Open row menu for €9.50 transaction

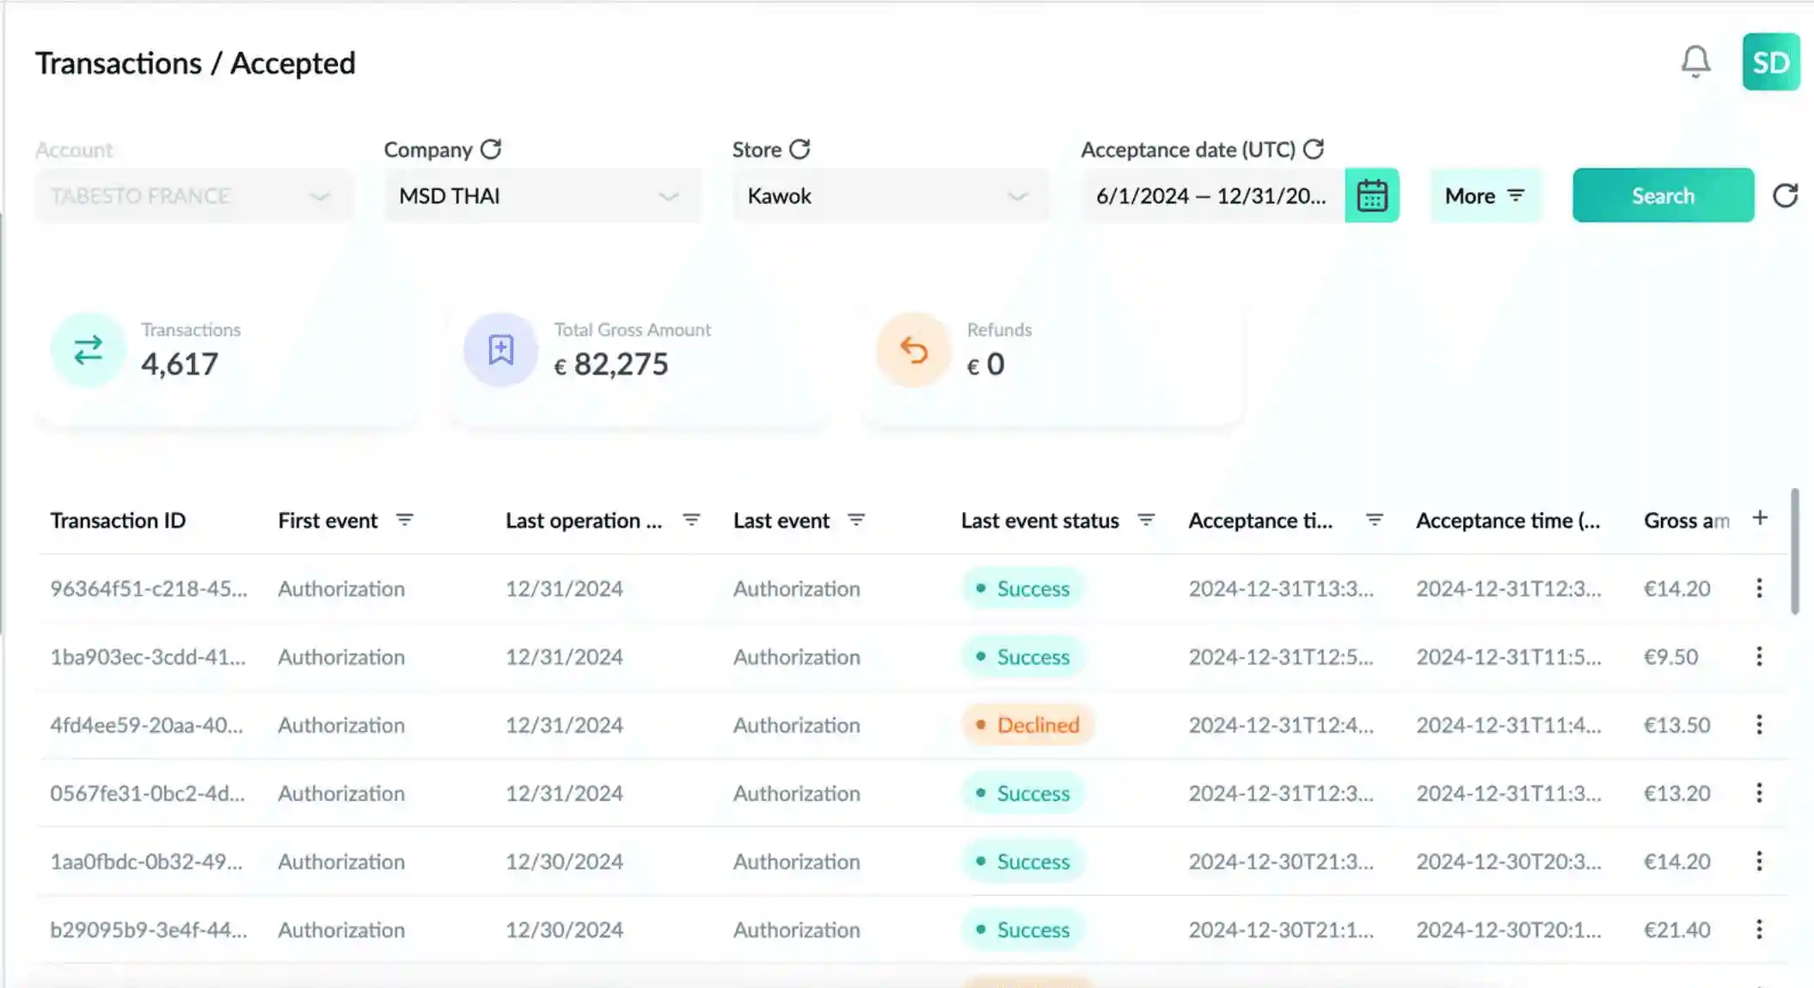[x=1759, y=656]
